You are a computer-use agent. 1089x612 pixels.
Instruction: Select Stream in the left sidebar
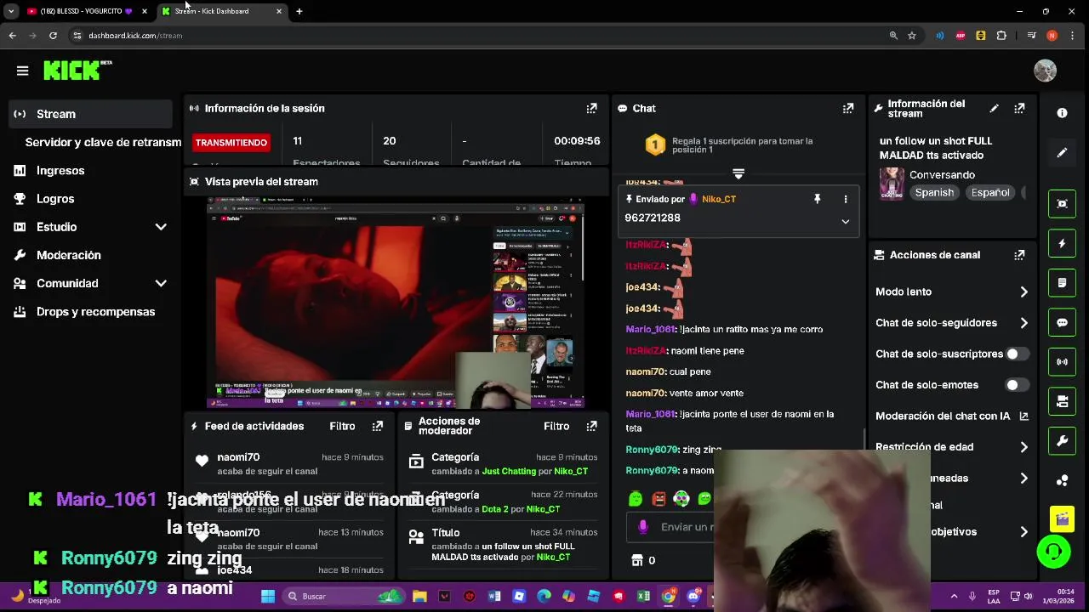[91, 114]
